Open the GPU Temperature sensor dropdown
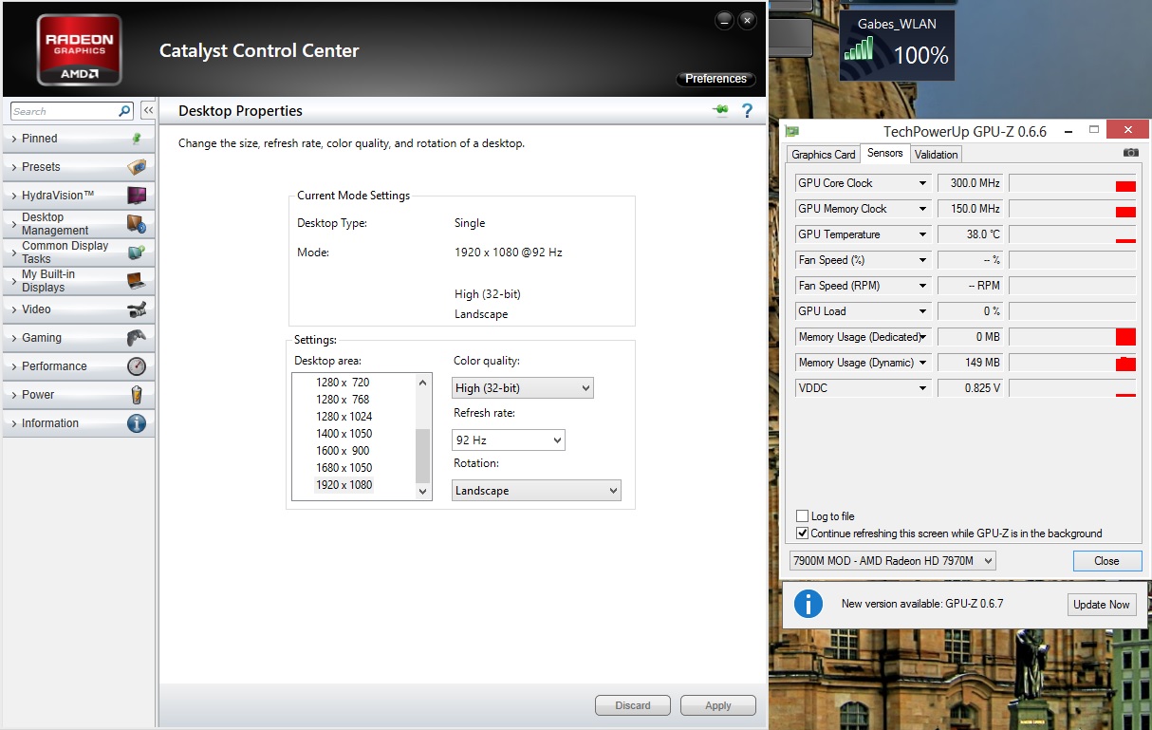 [921, 234]
